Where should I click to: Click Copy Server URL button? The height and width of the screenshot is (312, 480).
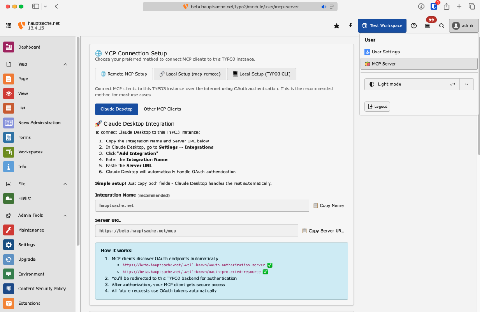pos(323,231)
